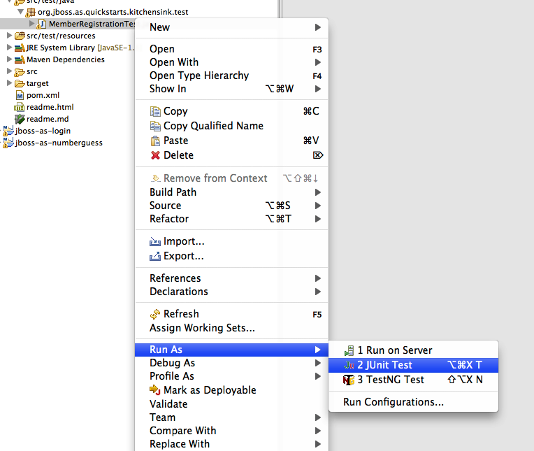Choose Open Type Hierarchy
Image resolution: width=534 pixels, height=451 pixels.
[231, 76]
